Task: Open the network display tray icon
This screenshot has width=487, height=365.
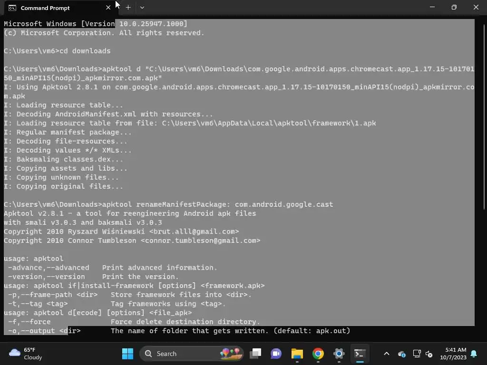Action: [x=417, y=354]
